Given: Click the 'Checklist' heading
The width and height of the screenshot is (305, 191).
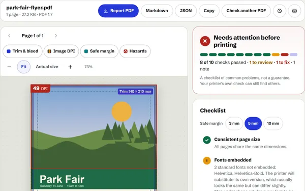Looking at the screenshot, I should [x=213, y=111].
